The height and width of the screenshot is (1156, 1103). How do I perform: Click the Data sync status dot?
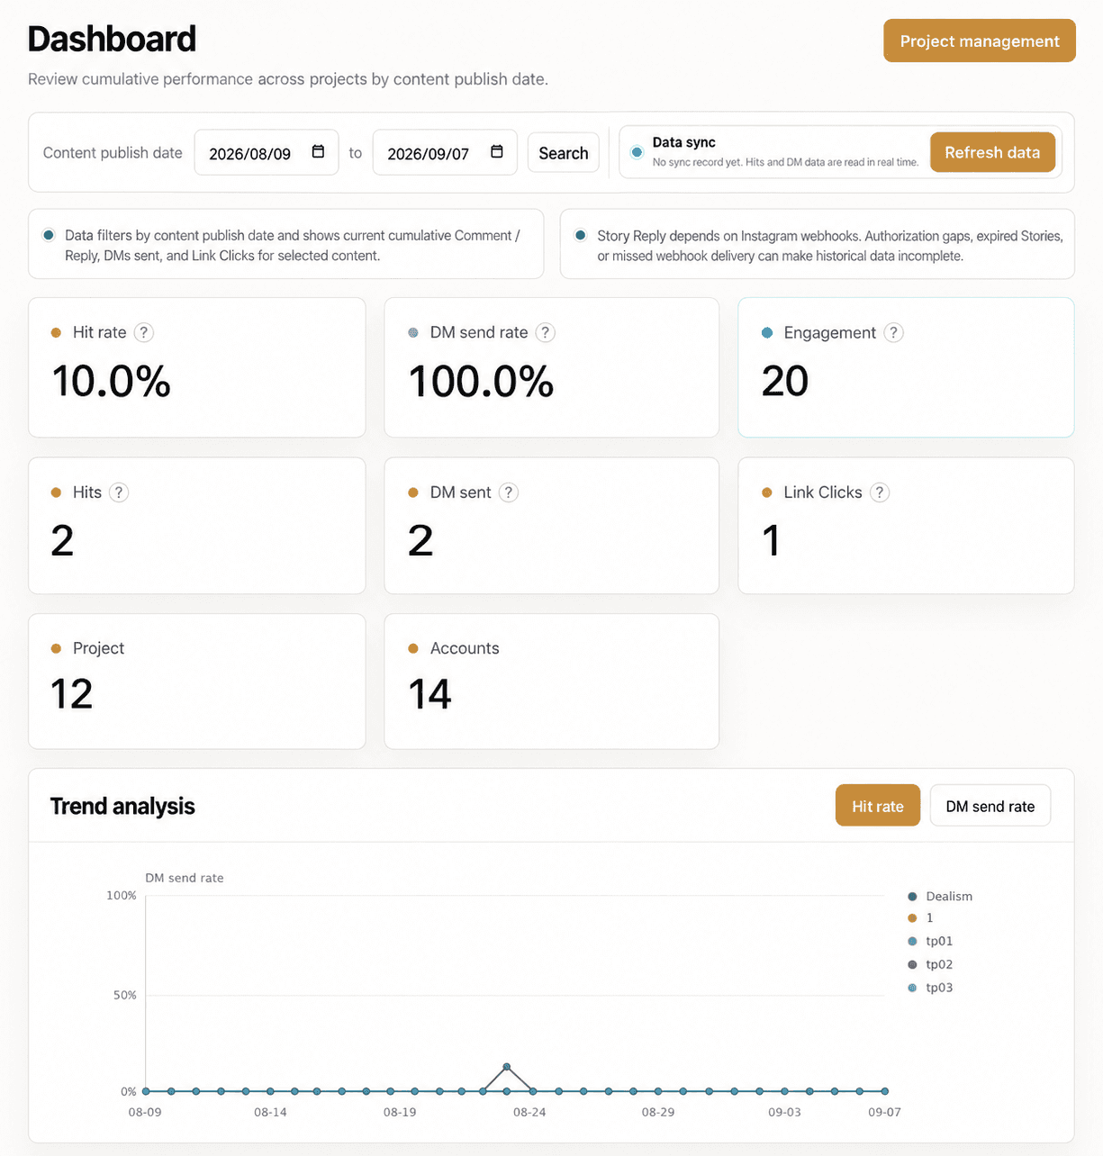[637, 152]
